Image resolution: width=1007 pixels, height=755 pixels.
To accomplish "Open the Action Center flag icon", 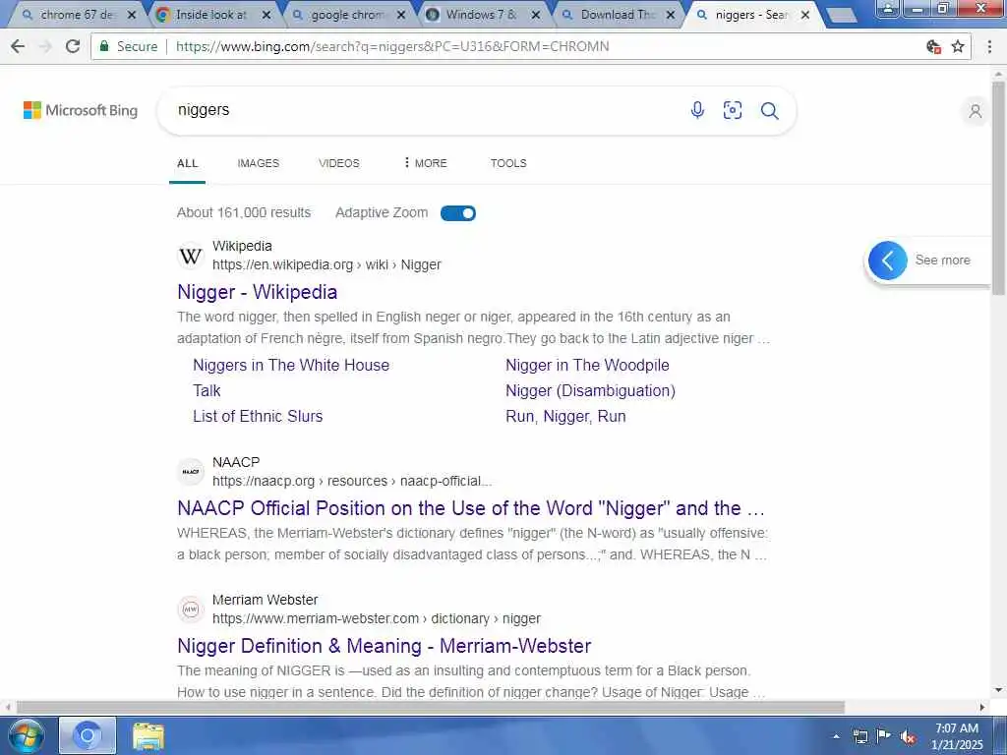I will point(884,735).
